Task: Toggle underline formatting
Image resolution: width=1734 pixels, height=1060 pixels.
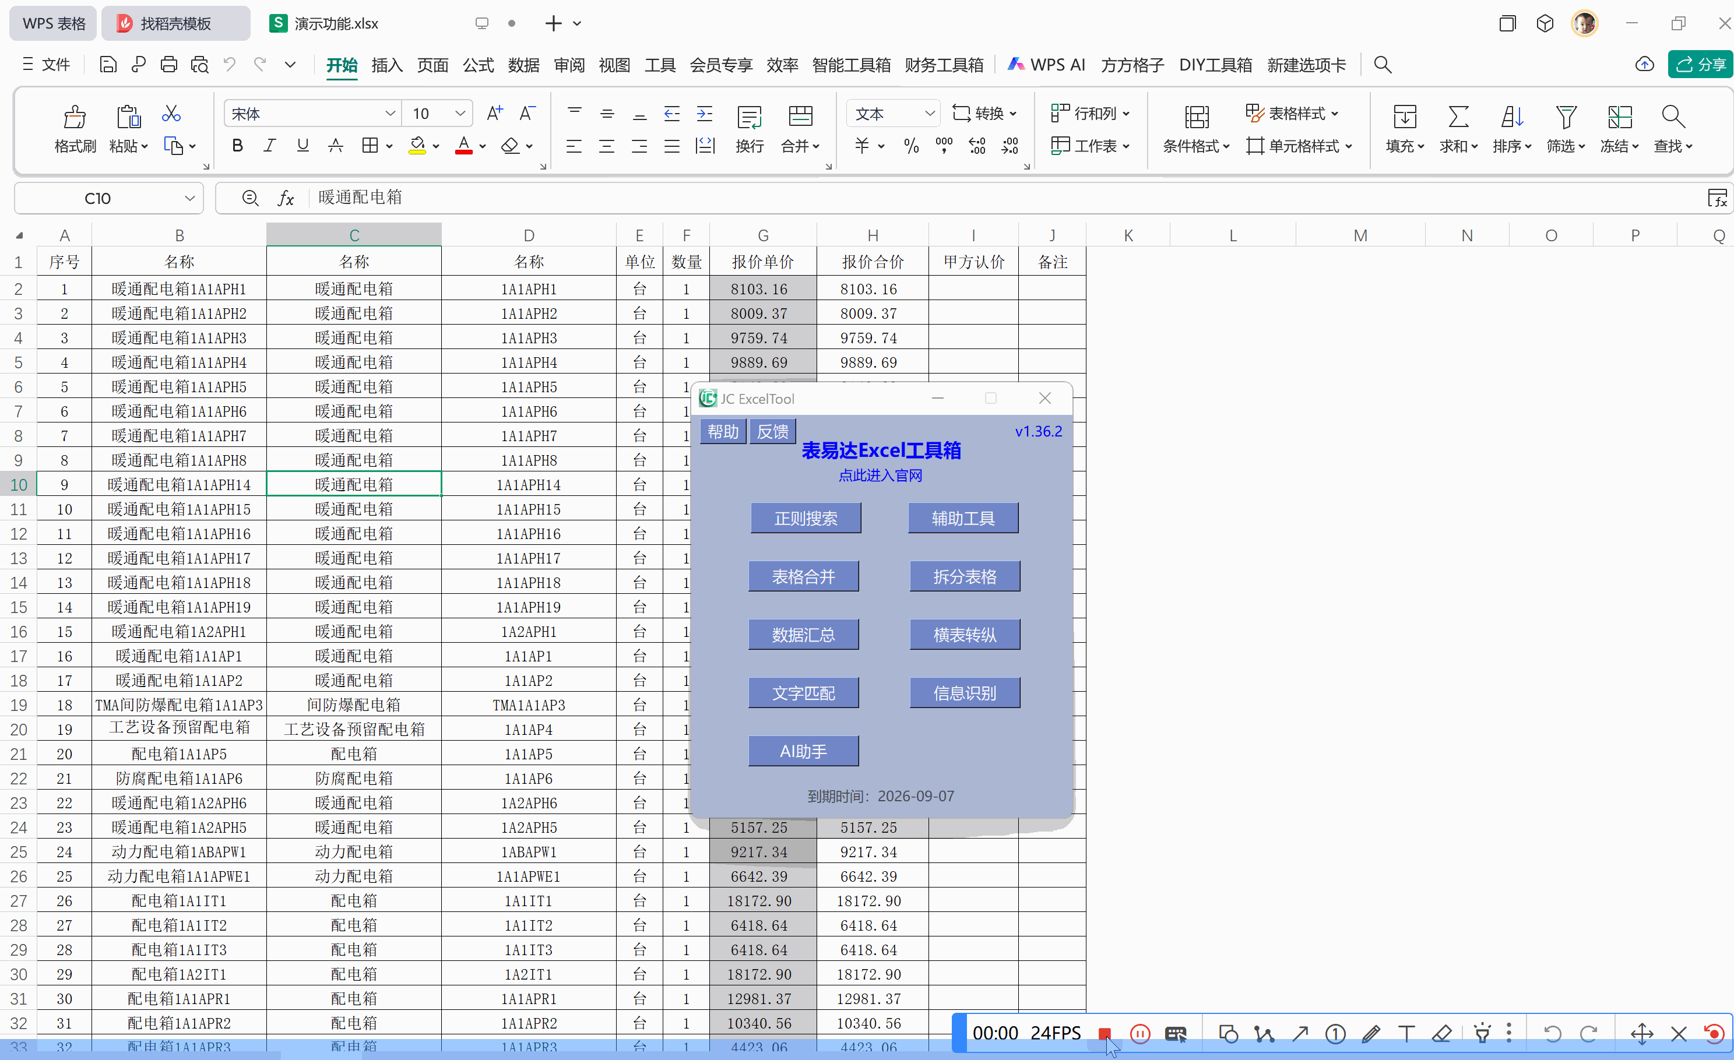Action: tap(303, 146)
